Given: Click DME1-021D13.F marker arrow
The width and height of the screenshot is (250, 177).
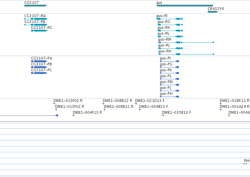Looking at the screenshot, I should [136, 104].
